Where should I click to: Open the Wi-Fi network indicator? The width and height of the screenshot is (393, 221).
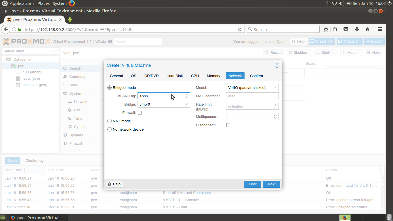click(x=334, y=3)
